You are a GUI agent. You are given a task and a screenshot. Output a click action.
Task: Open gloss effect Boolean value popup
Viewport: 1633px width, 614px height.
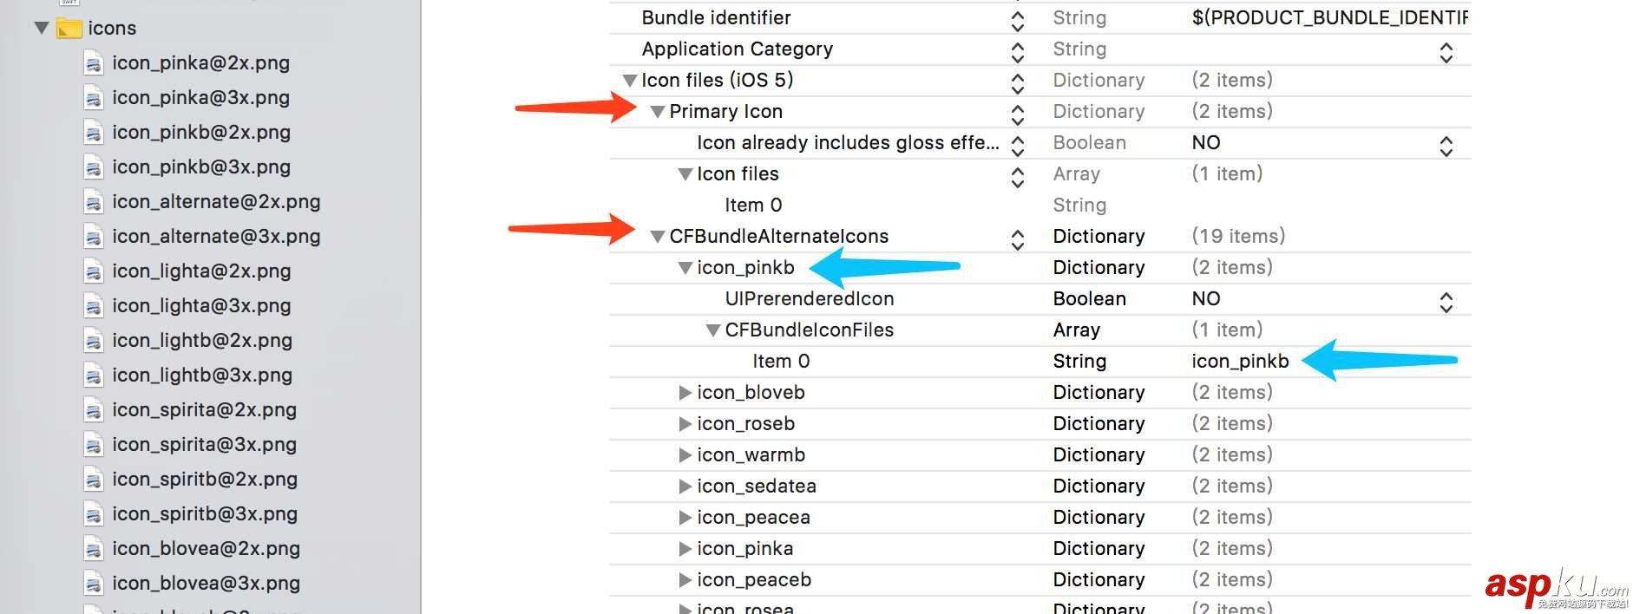[x=1446, y=144]
